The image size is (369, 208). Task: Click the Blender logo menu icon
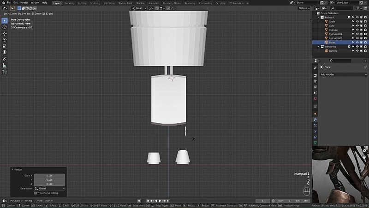[x=3, y=3]
